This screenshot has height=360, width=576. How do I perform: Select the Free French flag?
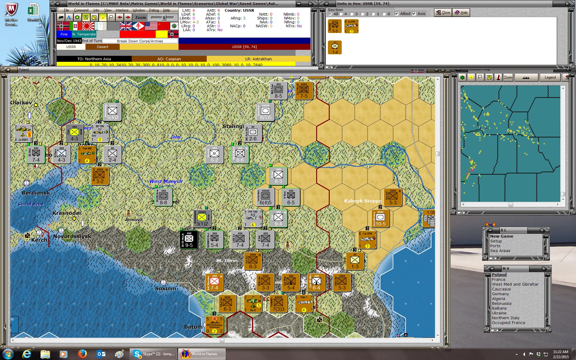pos(138,26)
